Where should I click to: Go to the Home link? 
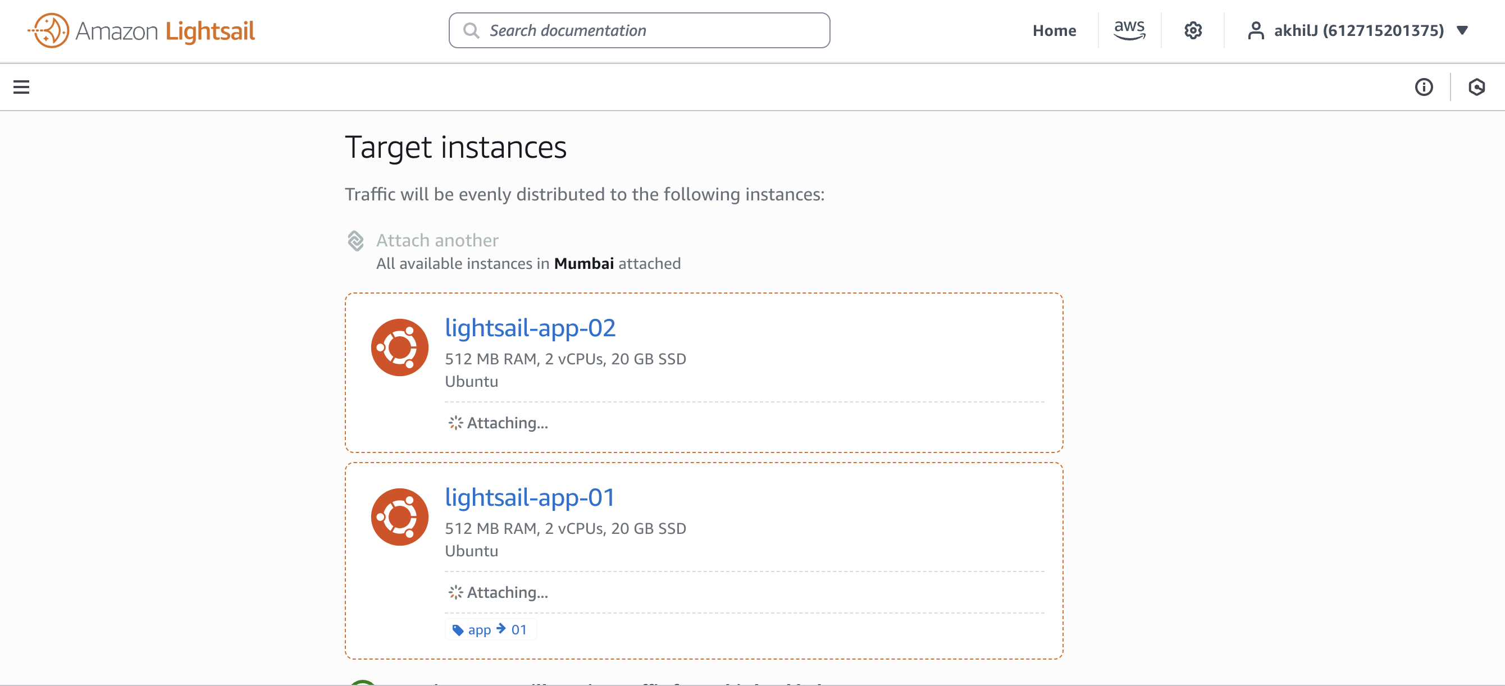[1054, 30]
